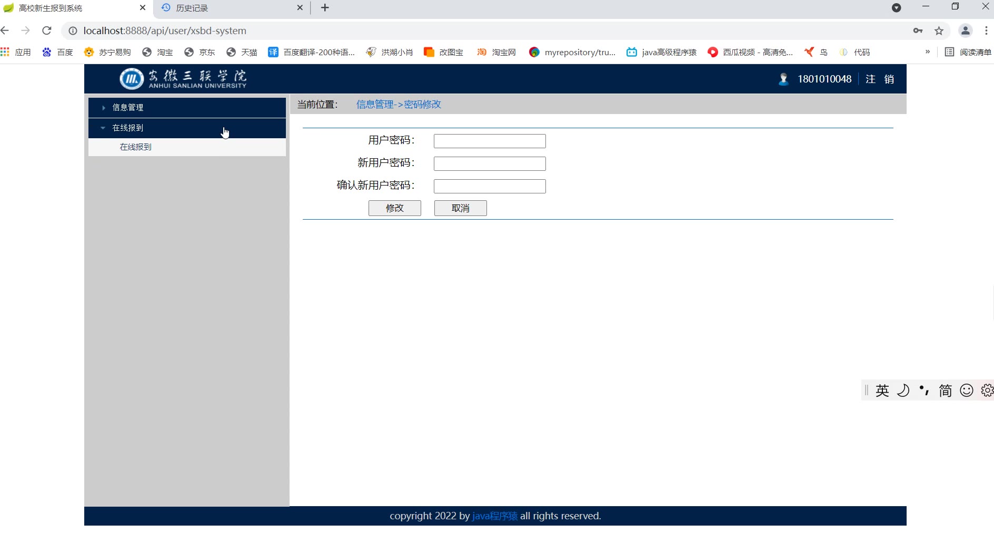This screenshot has height=534, width=994.
Task: Focus the 确认新用户密码 input field
Action: 490,186
